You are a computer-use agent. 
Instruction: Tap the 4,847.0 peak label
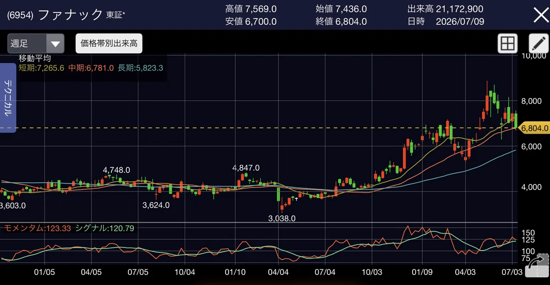(x=246, y=168)
